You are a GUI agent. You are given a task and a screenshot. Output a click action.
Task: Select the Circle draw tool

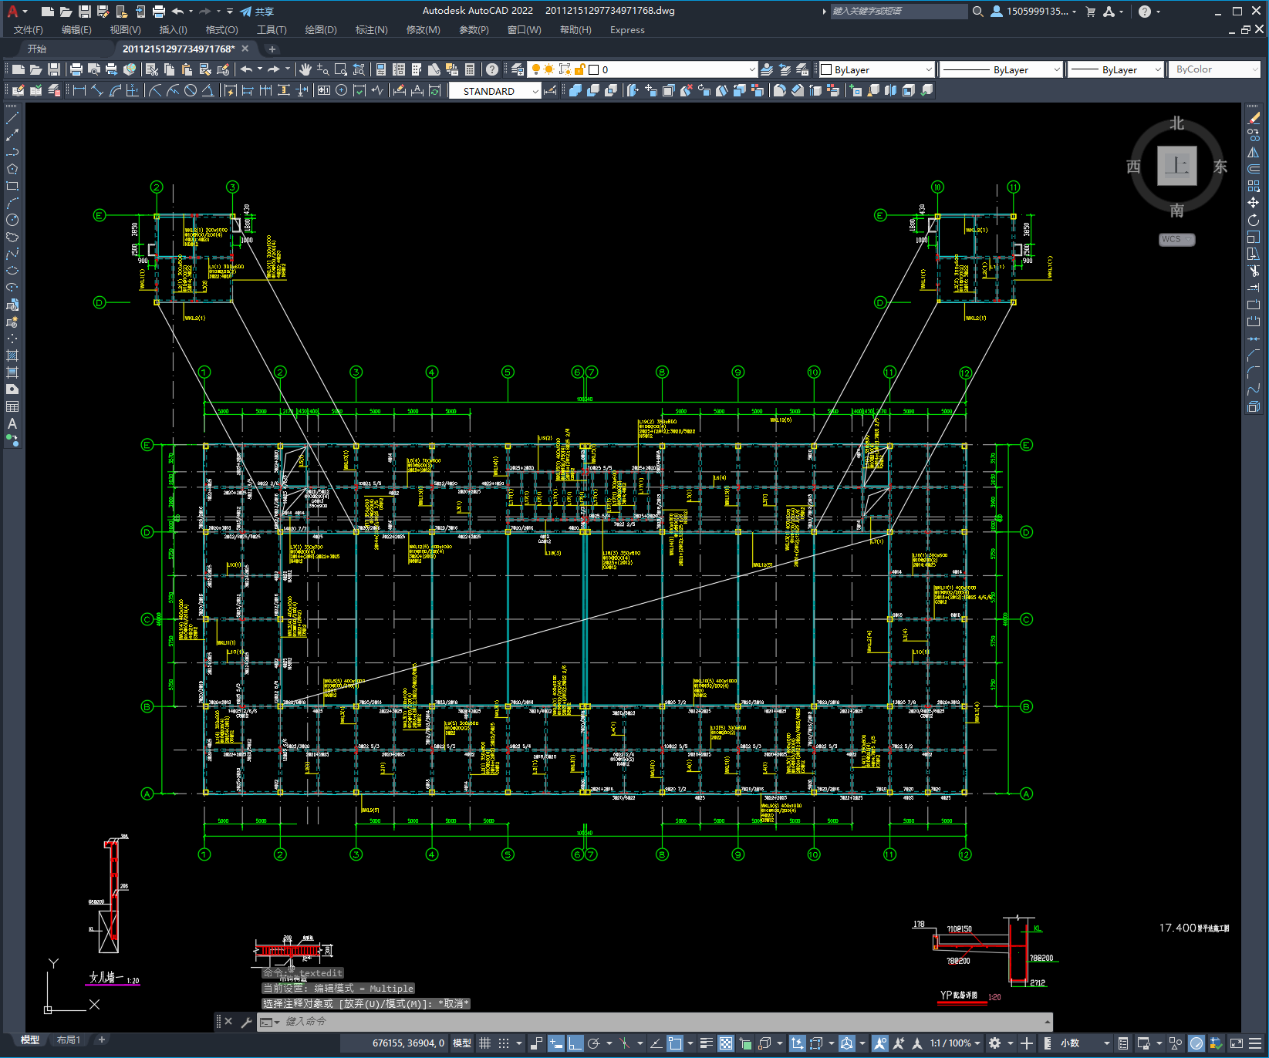(12, 220)
